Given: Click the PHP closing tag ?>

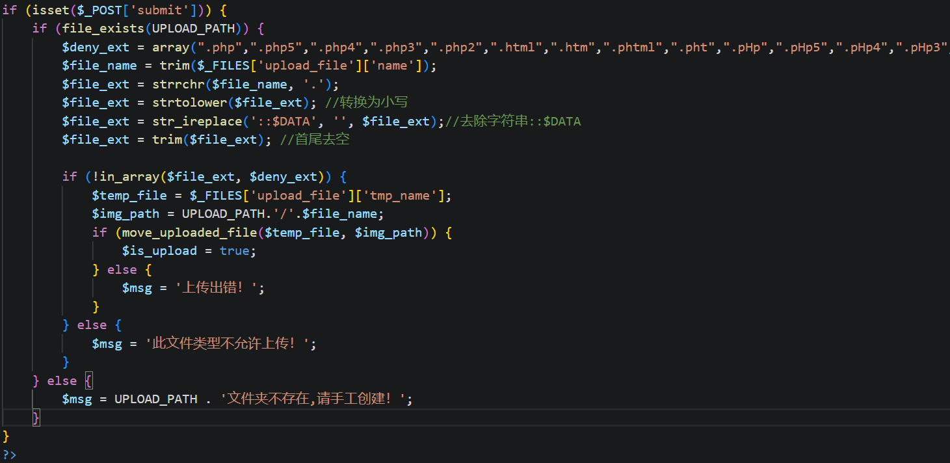Looking at the screenshot, I should [x=10, y=455].
